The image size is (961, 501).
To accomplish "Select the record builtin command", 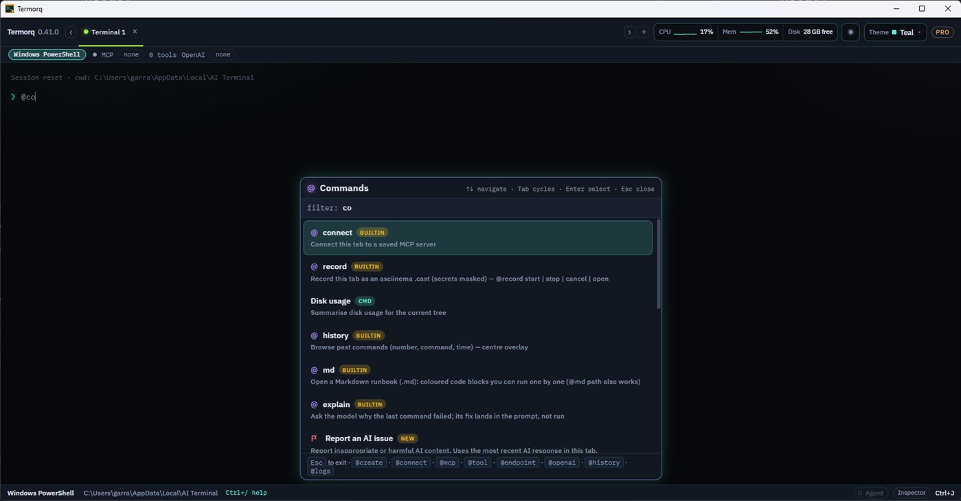I will (x=477, y=272).
